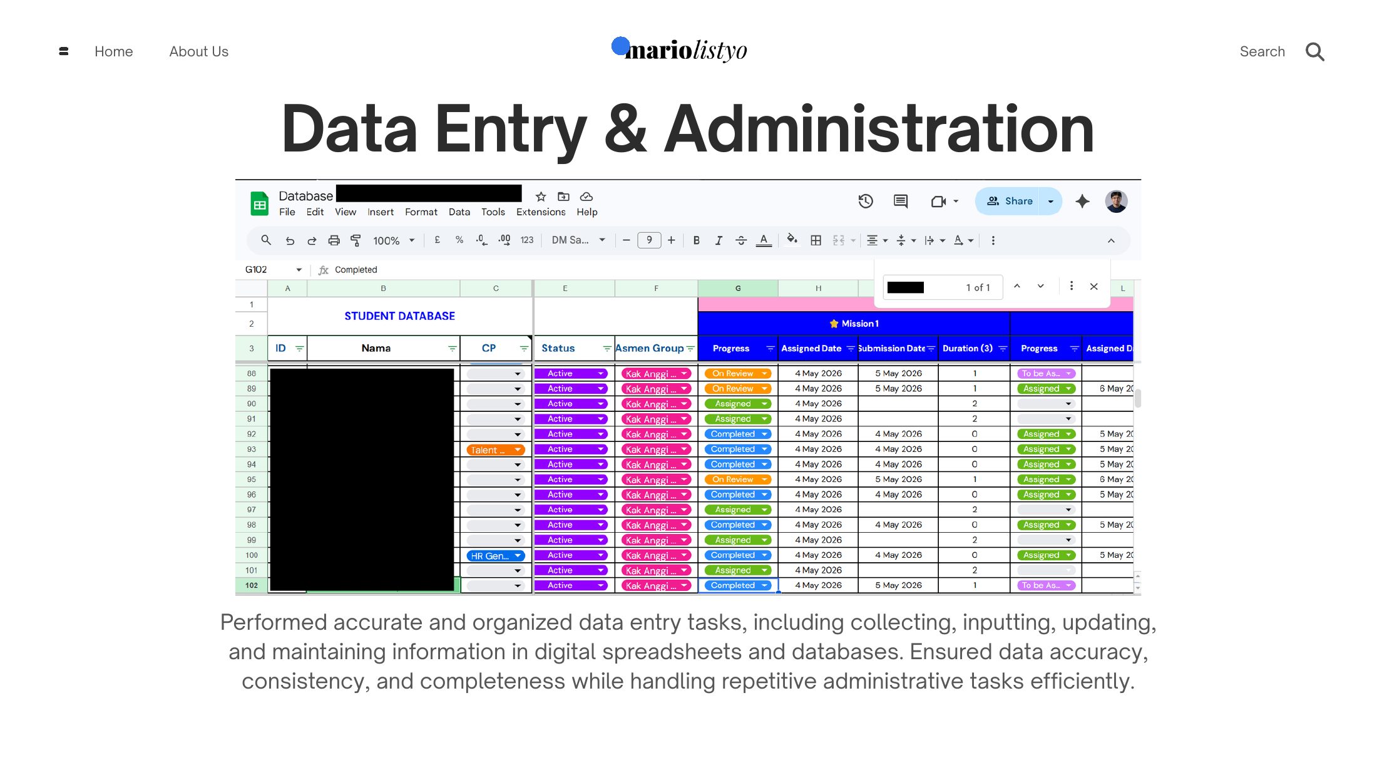Check the cloud save status icon
Screen dimensions: 1377x775
(x=586, y=197)
